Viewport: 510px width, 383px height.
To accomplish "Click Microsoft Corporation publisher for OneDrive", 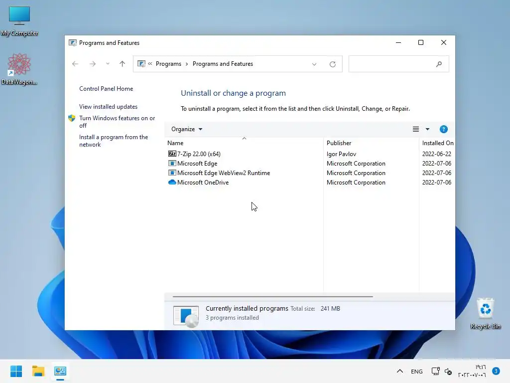I will [x=356, y=183].
